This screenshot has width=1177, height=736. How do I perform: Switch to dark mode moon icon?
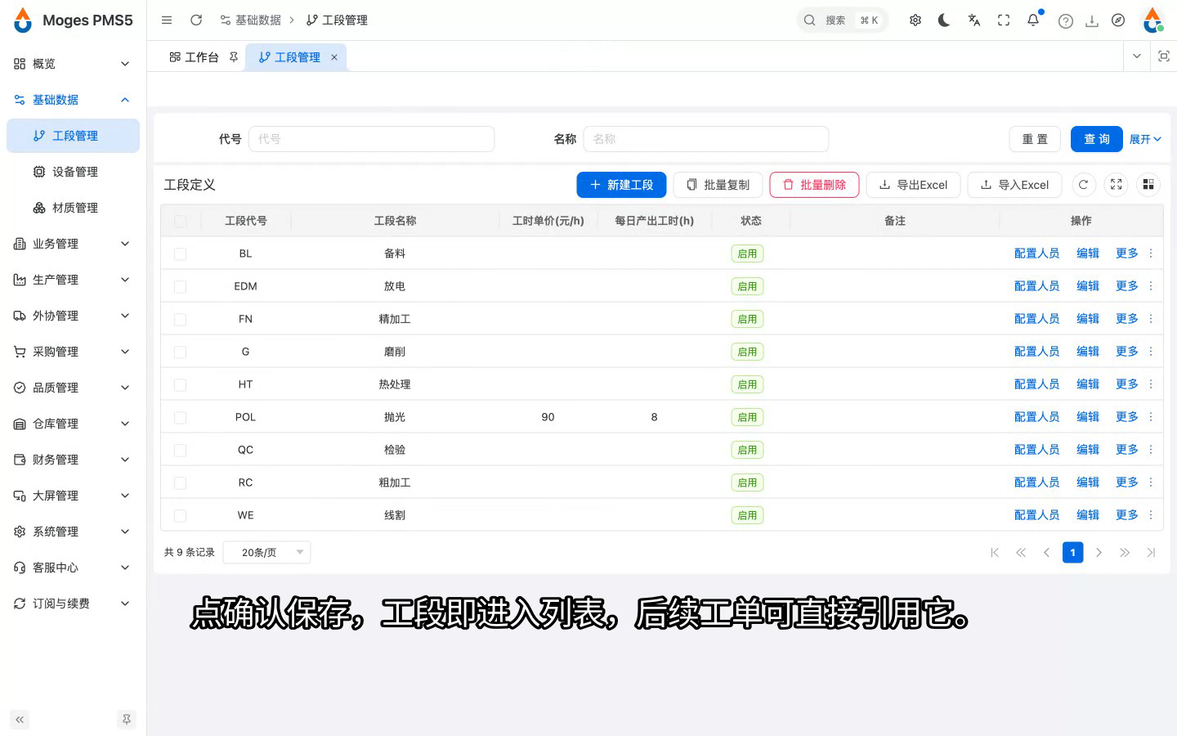(x=944, y=20)
